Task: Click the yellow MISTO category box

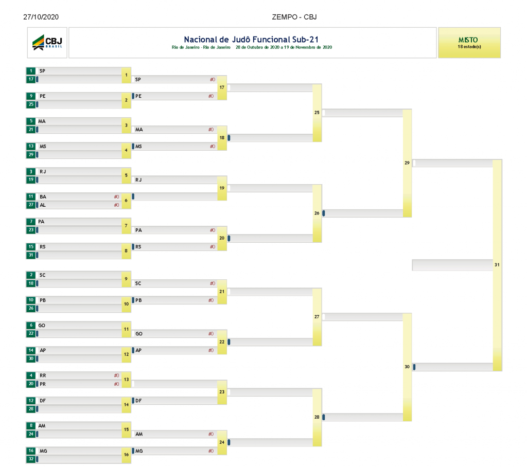Action: point(469,43)
